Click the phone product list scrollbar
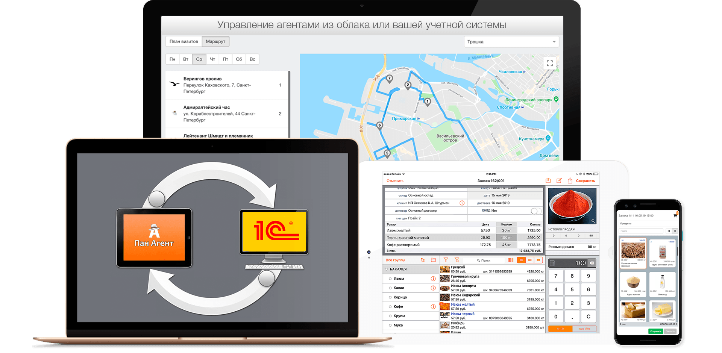Image resolution: width=722 pixels, height=353 pixels. (677, 251)
